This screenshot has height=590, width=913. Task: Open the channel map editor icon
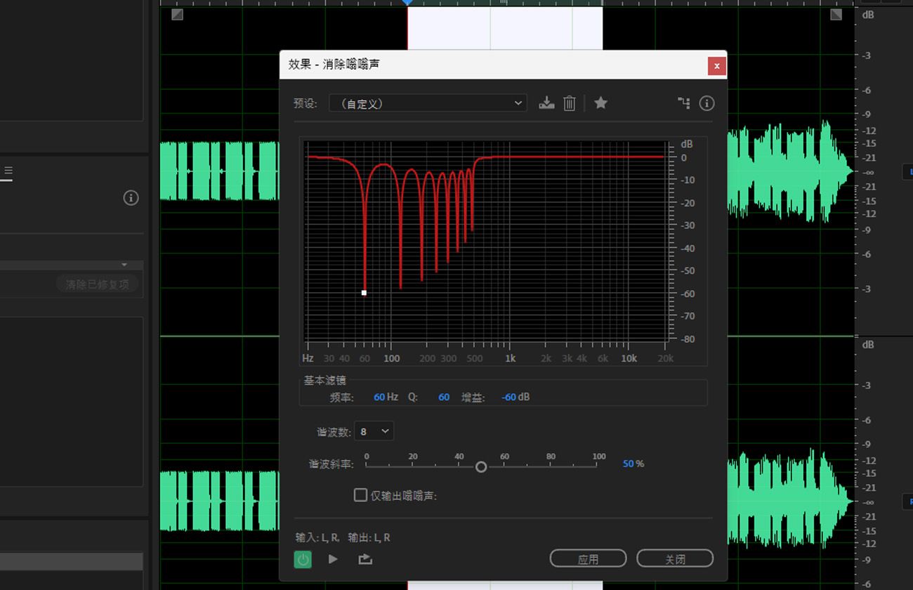(x=683, y=103)
